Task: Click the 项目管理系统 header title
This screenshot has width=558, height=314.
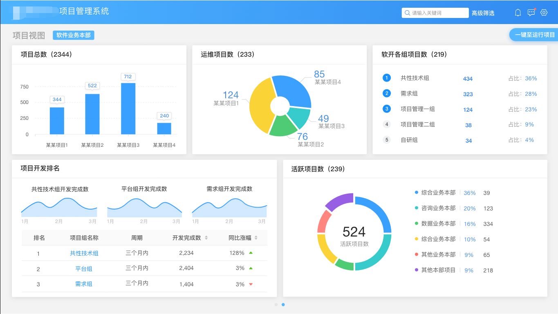Action: click(84, 11)
